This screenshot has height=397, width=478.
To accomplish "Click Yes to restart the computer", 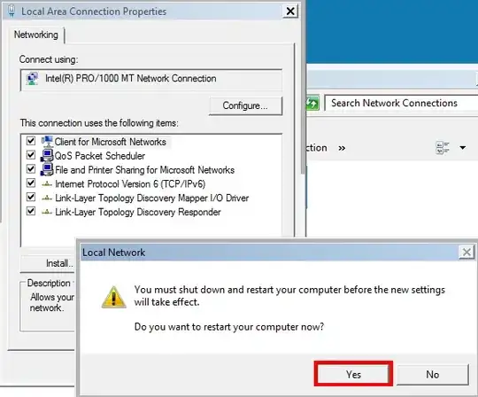I will tap(353, 374).
